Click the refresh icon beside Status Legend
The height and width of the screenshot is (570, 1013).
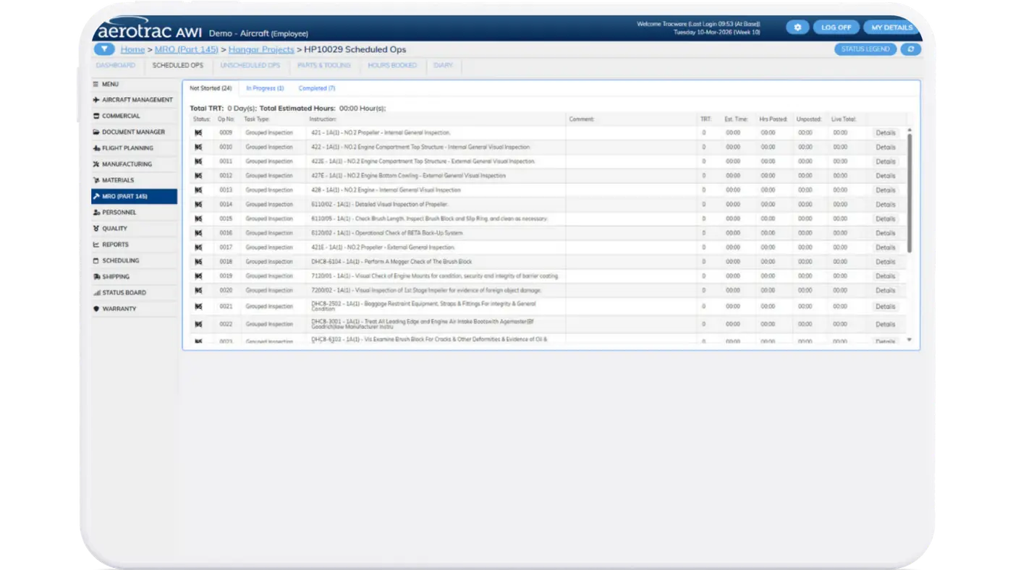[910, 49]
